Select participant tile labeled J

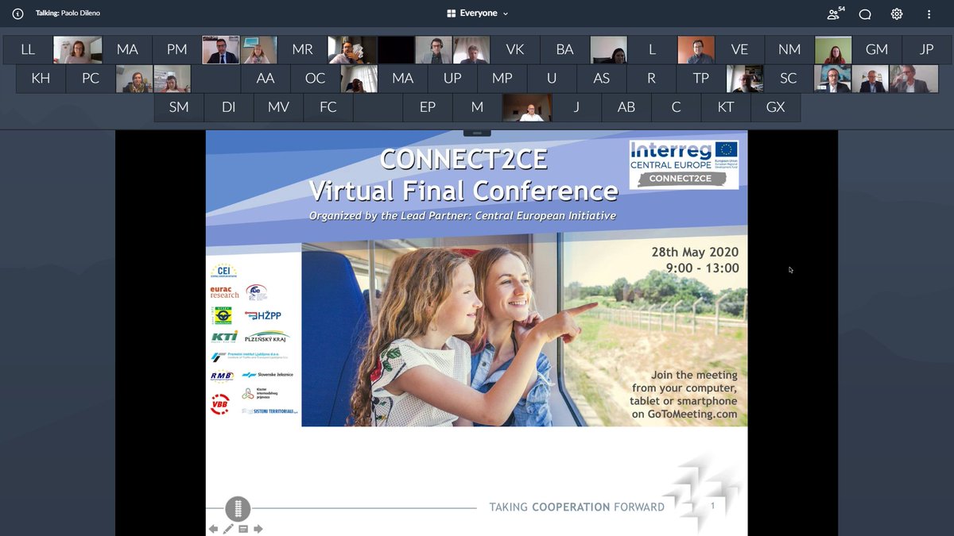pos(576,107)
